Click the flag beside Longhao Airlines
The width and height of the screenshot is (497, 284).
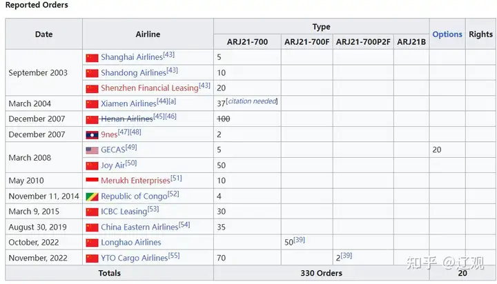coord(92,243)
